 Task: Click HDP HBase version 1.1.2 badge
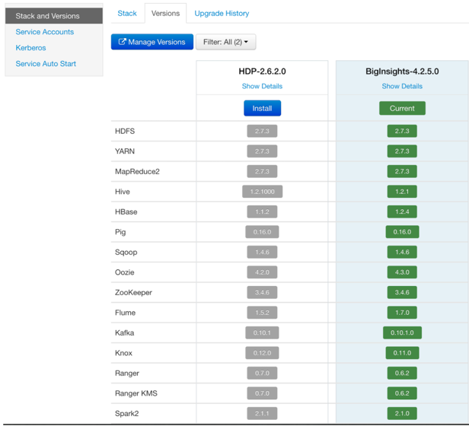point(262,211)
